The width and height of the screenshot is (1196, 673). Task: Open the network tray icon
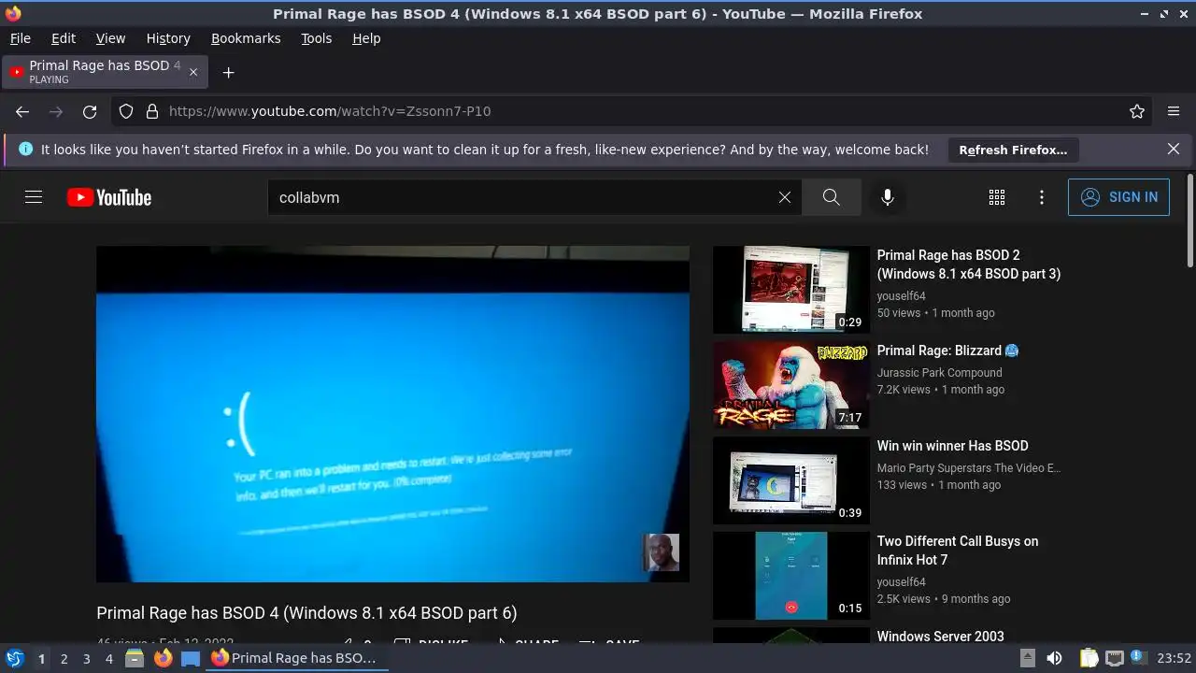[1114, 658]
